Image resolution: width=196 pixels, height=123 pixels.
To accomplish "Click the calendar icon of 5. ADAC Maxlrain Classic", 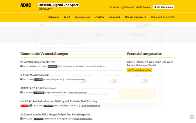I will [x=21, y=79].
